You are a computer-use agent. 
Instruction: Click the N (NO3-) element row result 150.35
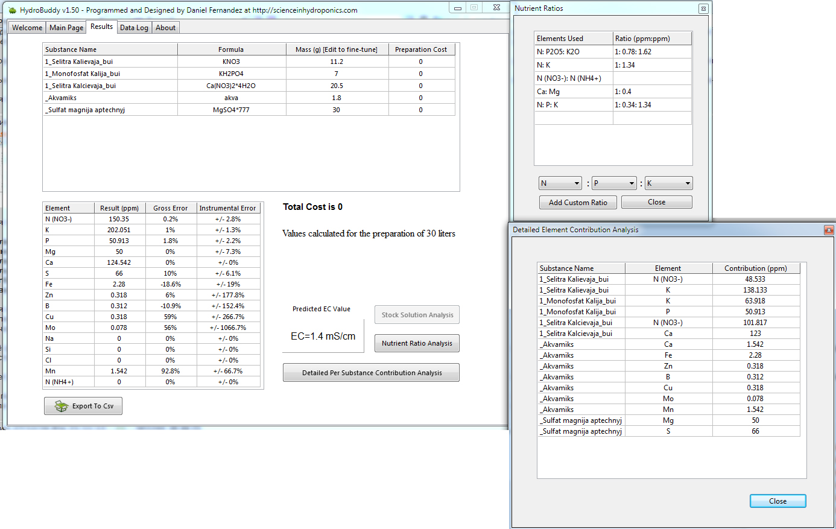click(x=119, y=219)
